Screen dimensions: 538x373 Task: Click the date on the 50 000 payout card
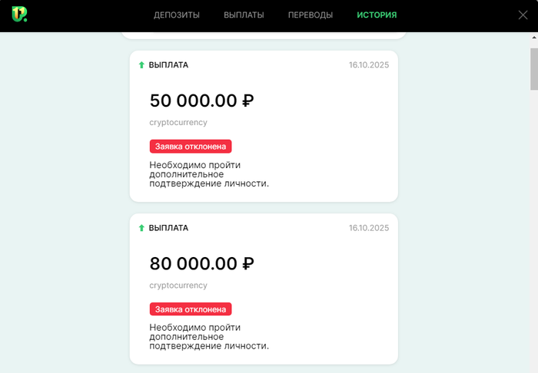(x=369, y=65)
